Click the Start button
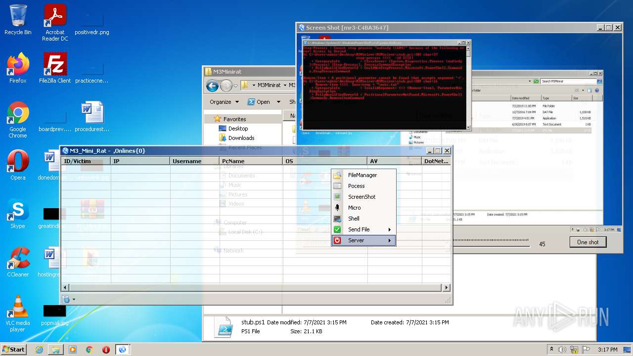This screenshot has width=633, height=356. (x=13, y=349)
